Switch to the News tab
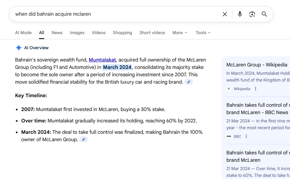 [57, 33]
